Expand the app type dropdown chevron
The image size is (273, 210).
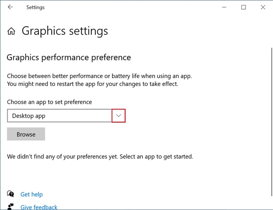[118, 116]
